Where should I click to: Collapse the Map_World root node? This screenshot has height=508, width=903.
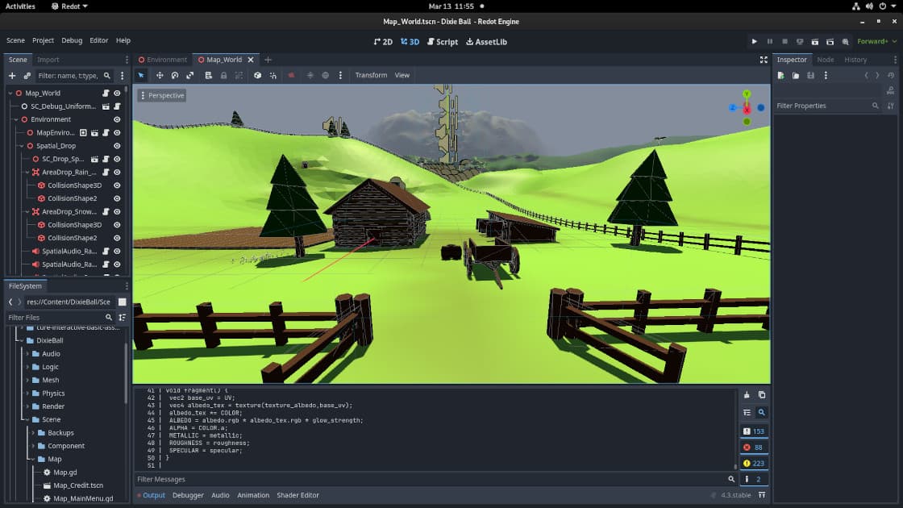[x=10, y=93]
